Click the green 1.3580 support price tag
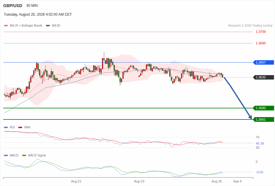 263,108
